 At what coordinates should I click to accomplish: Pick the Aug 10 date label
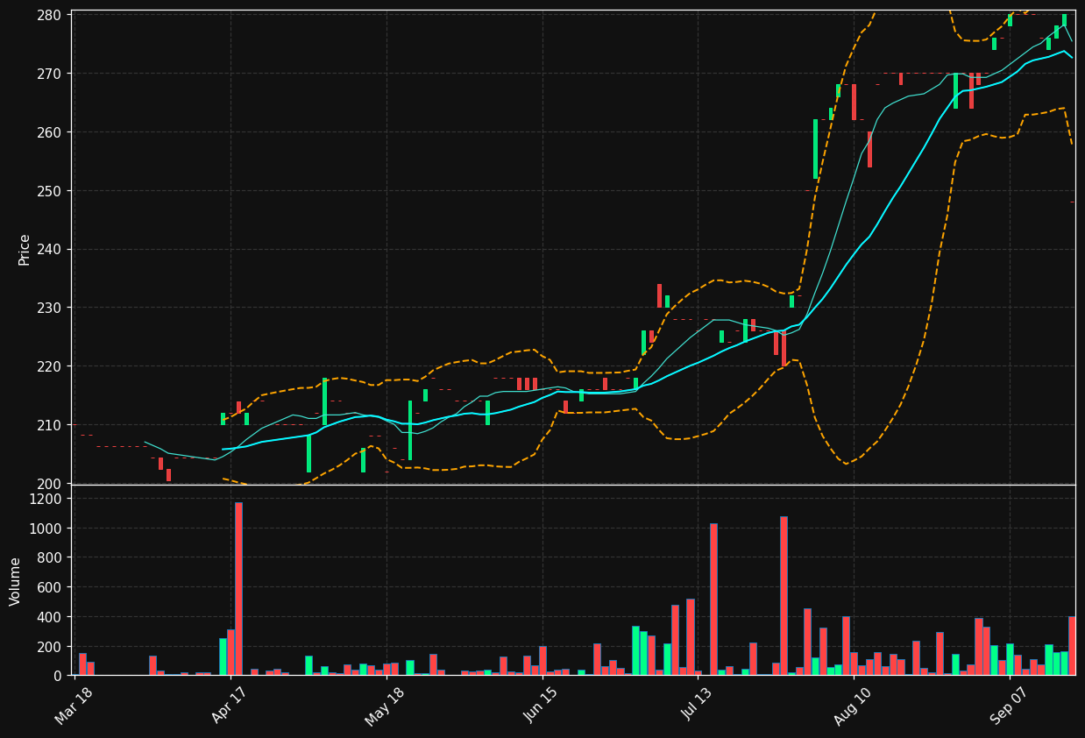click(854, 706)
